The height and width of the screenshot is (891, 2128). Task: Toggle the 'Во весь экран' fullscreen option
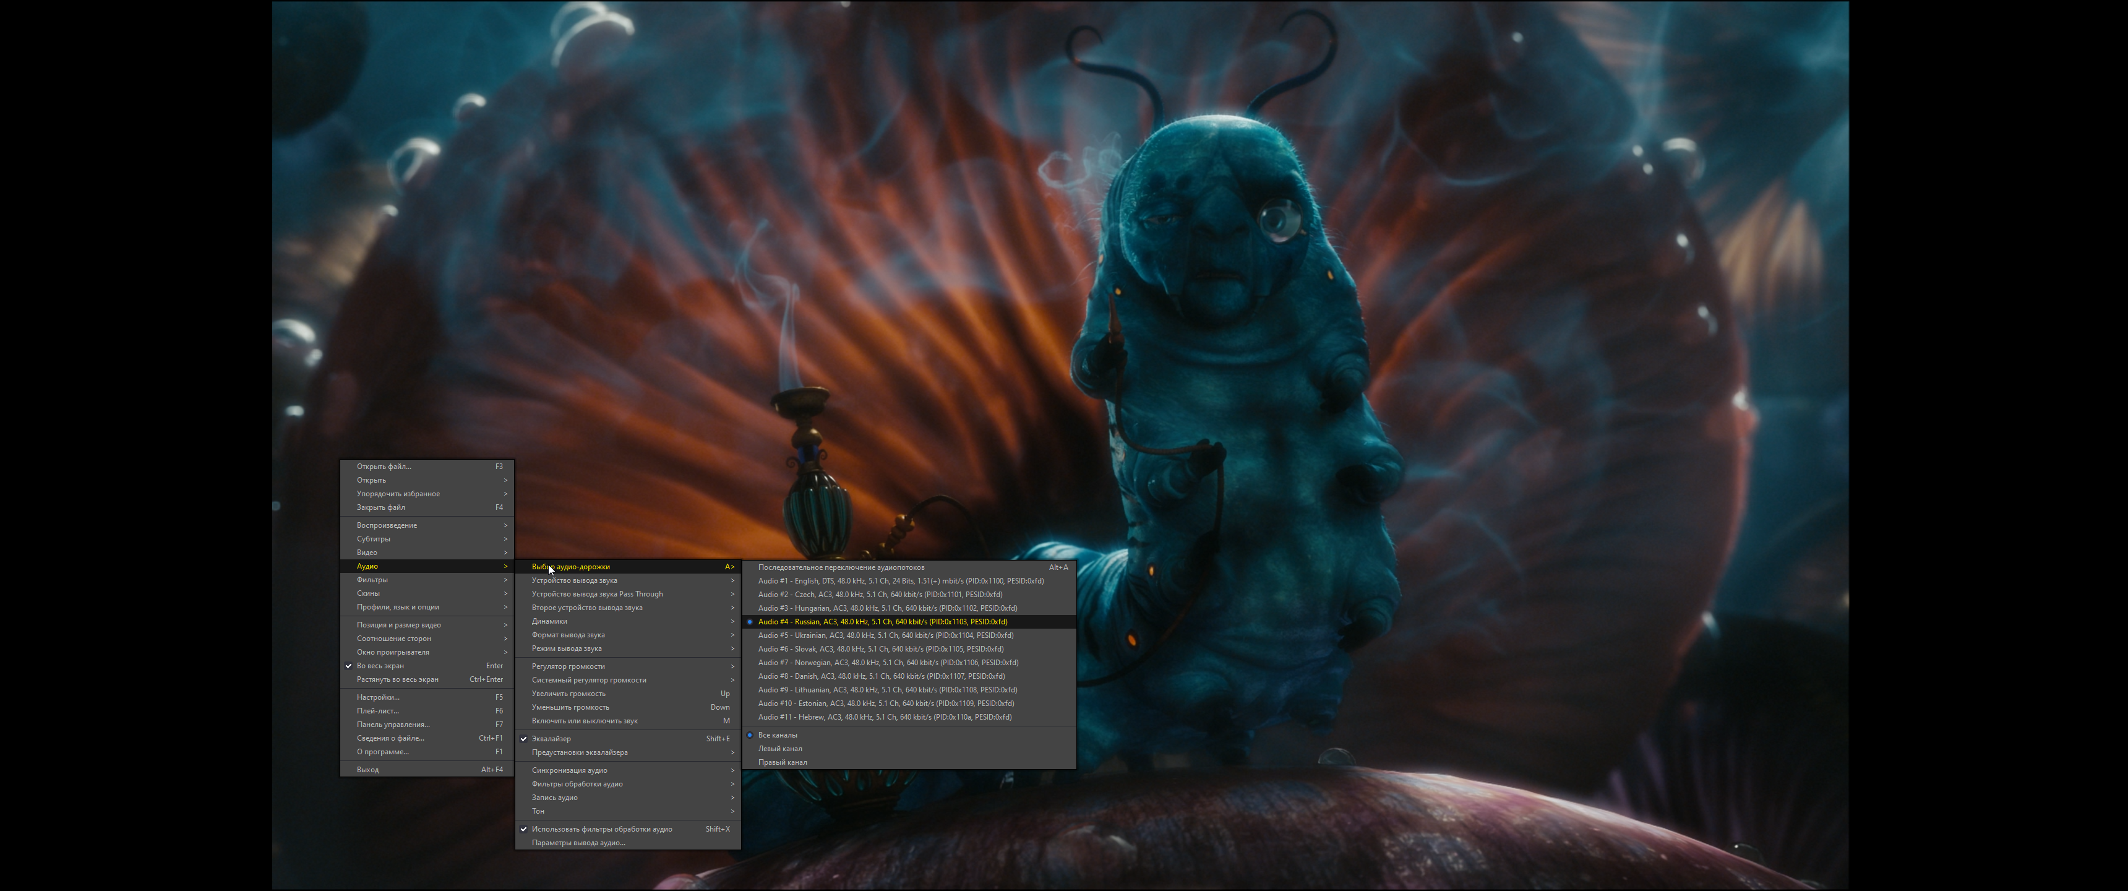[427, 665]
